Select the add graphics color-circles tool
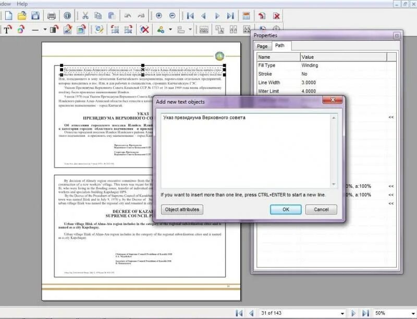 [21, 30]
